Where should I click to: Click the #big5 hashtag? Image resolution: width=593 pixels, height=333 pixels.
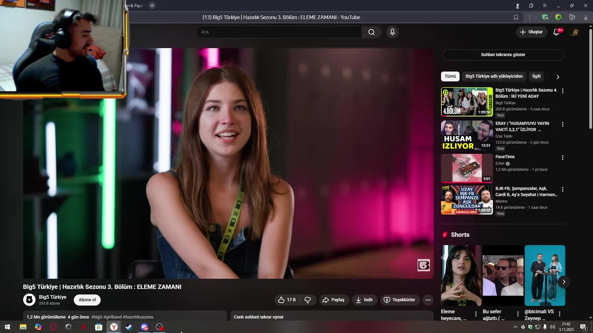click(x=96, y=317)
